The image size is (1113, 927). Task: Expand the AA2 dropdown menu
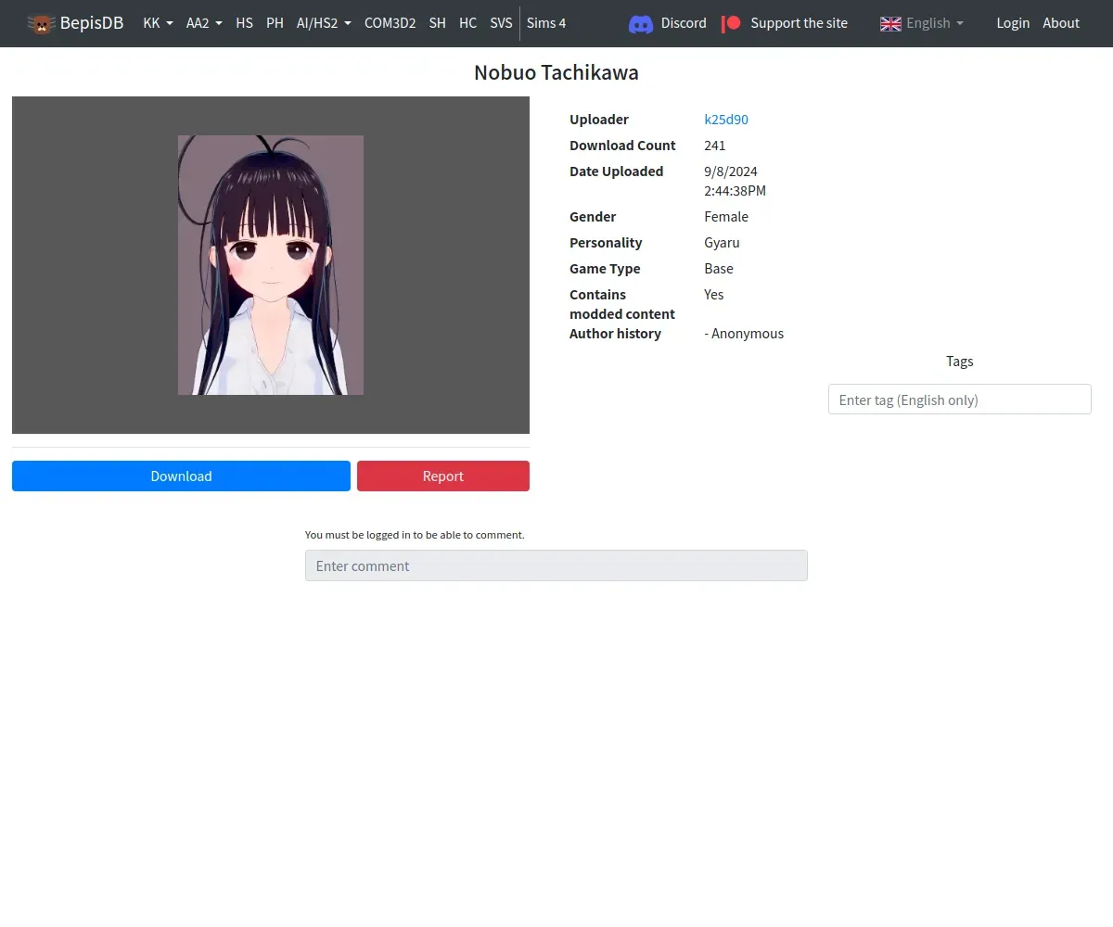click(204, 23)
